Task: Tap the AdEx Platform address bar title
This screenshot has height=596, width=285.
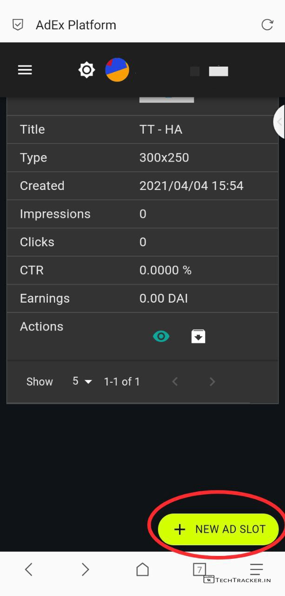Action: coord(76,25)
